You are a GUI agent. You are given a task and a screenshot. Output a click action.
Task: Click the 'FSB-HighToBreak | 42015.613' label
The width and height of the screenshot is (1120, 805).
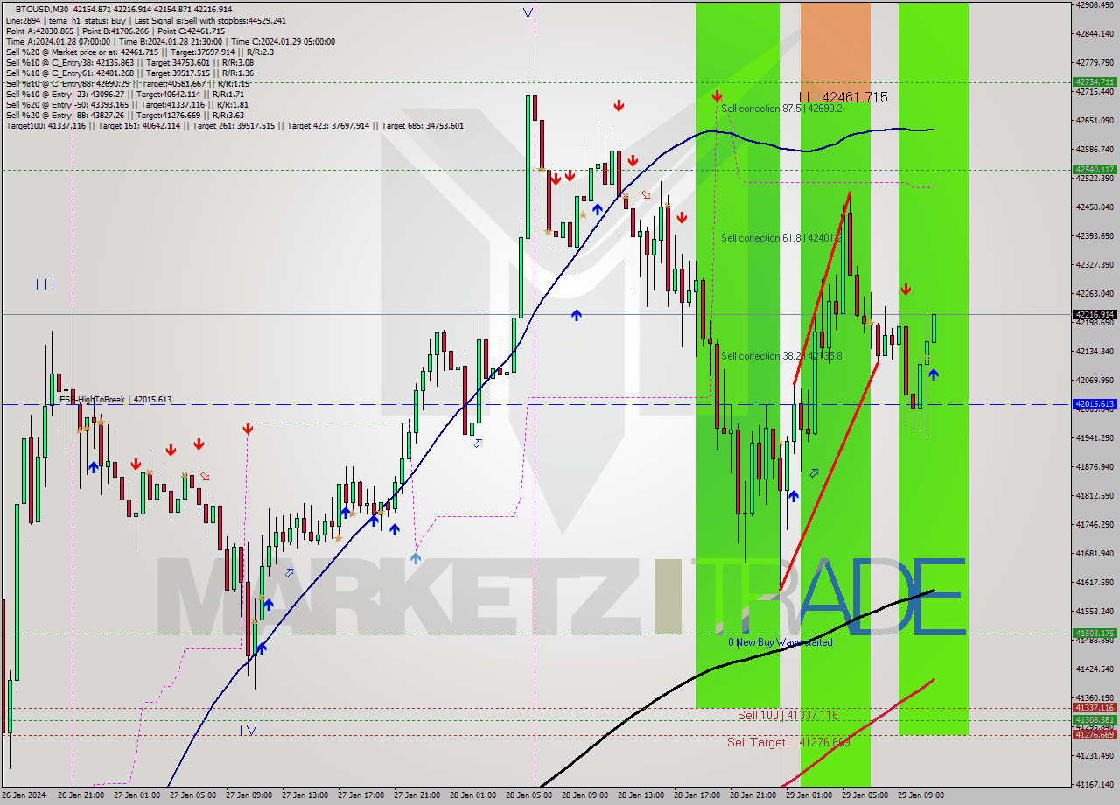(x=115, y=400)
